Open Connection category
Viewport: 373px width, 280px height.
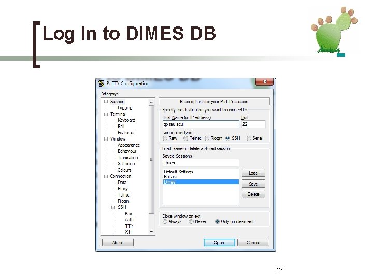(121, 176)
